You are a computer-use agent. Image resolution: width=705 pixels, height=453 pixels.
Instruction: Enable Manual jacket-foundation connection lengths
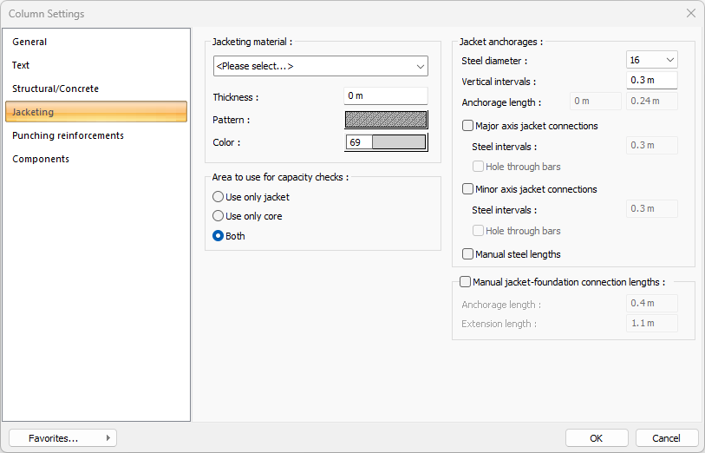click(466, 281)
